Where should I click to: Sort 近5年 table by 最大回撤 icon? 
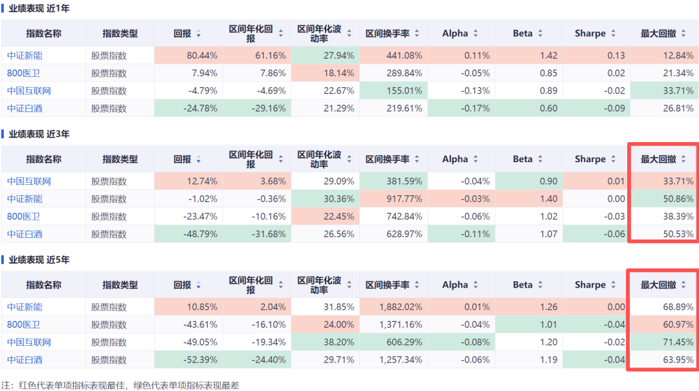(x=683, y=285)
